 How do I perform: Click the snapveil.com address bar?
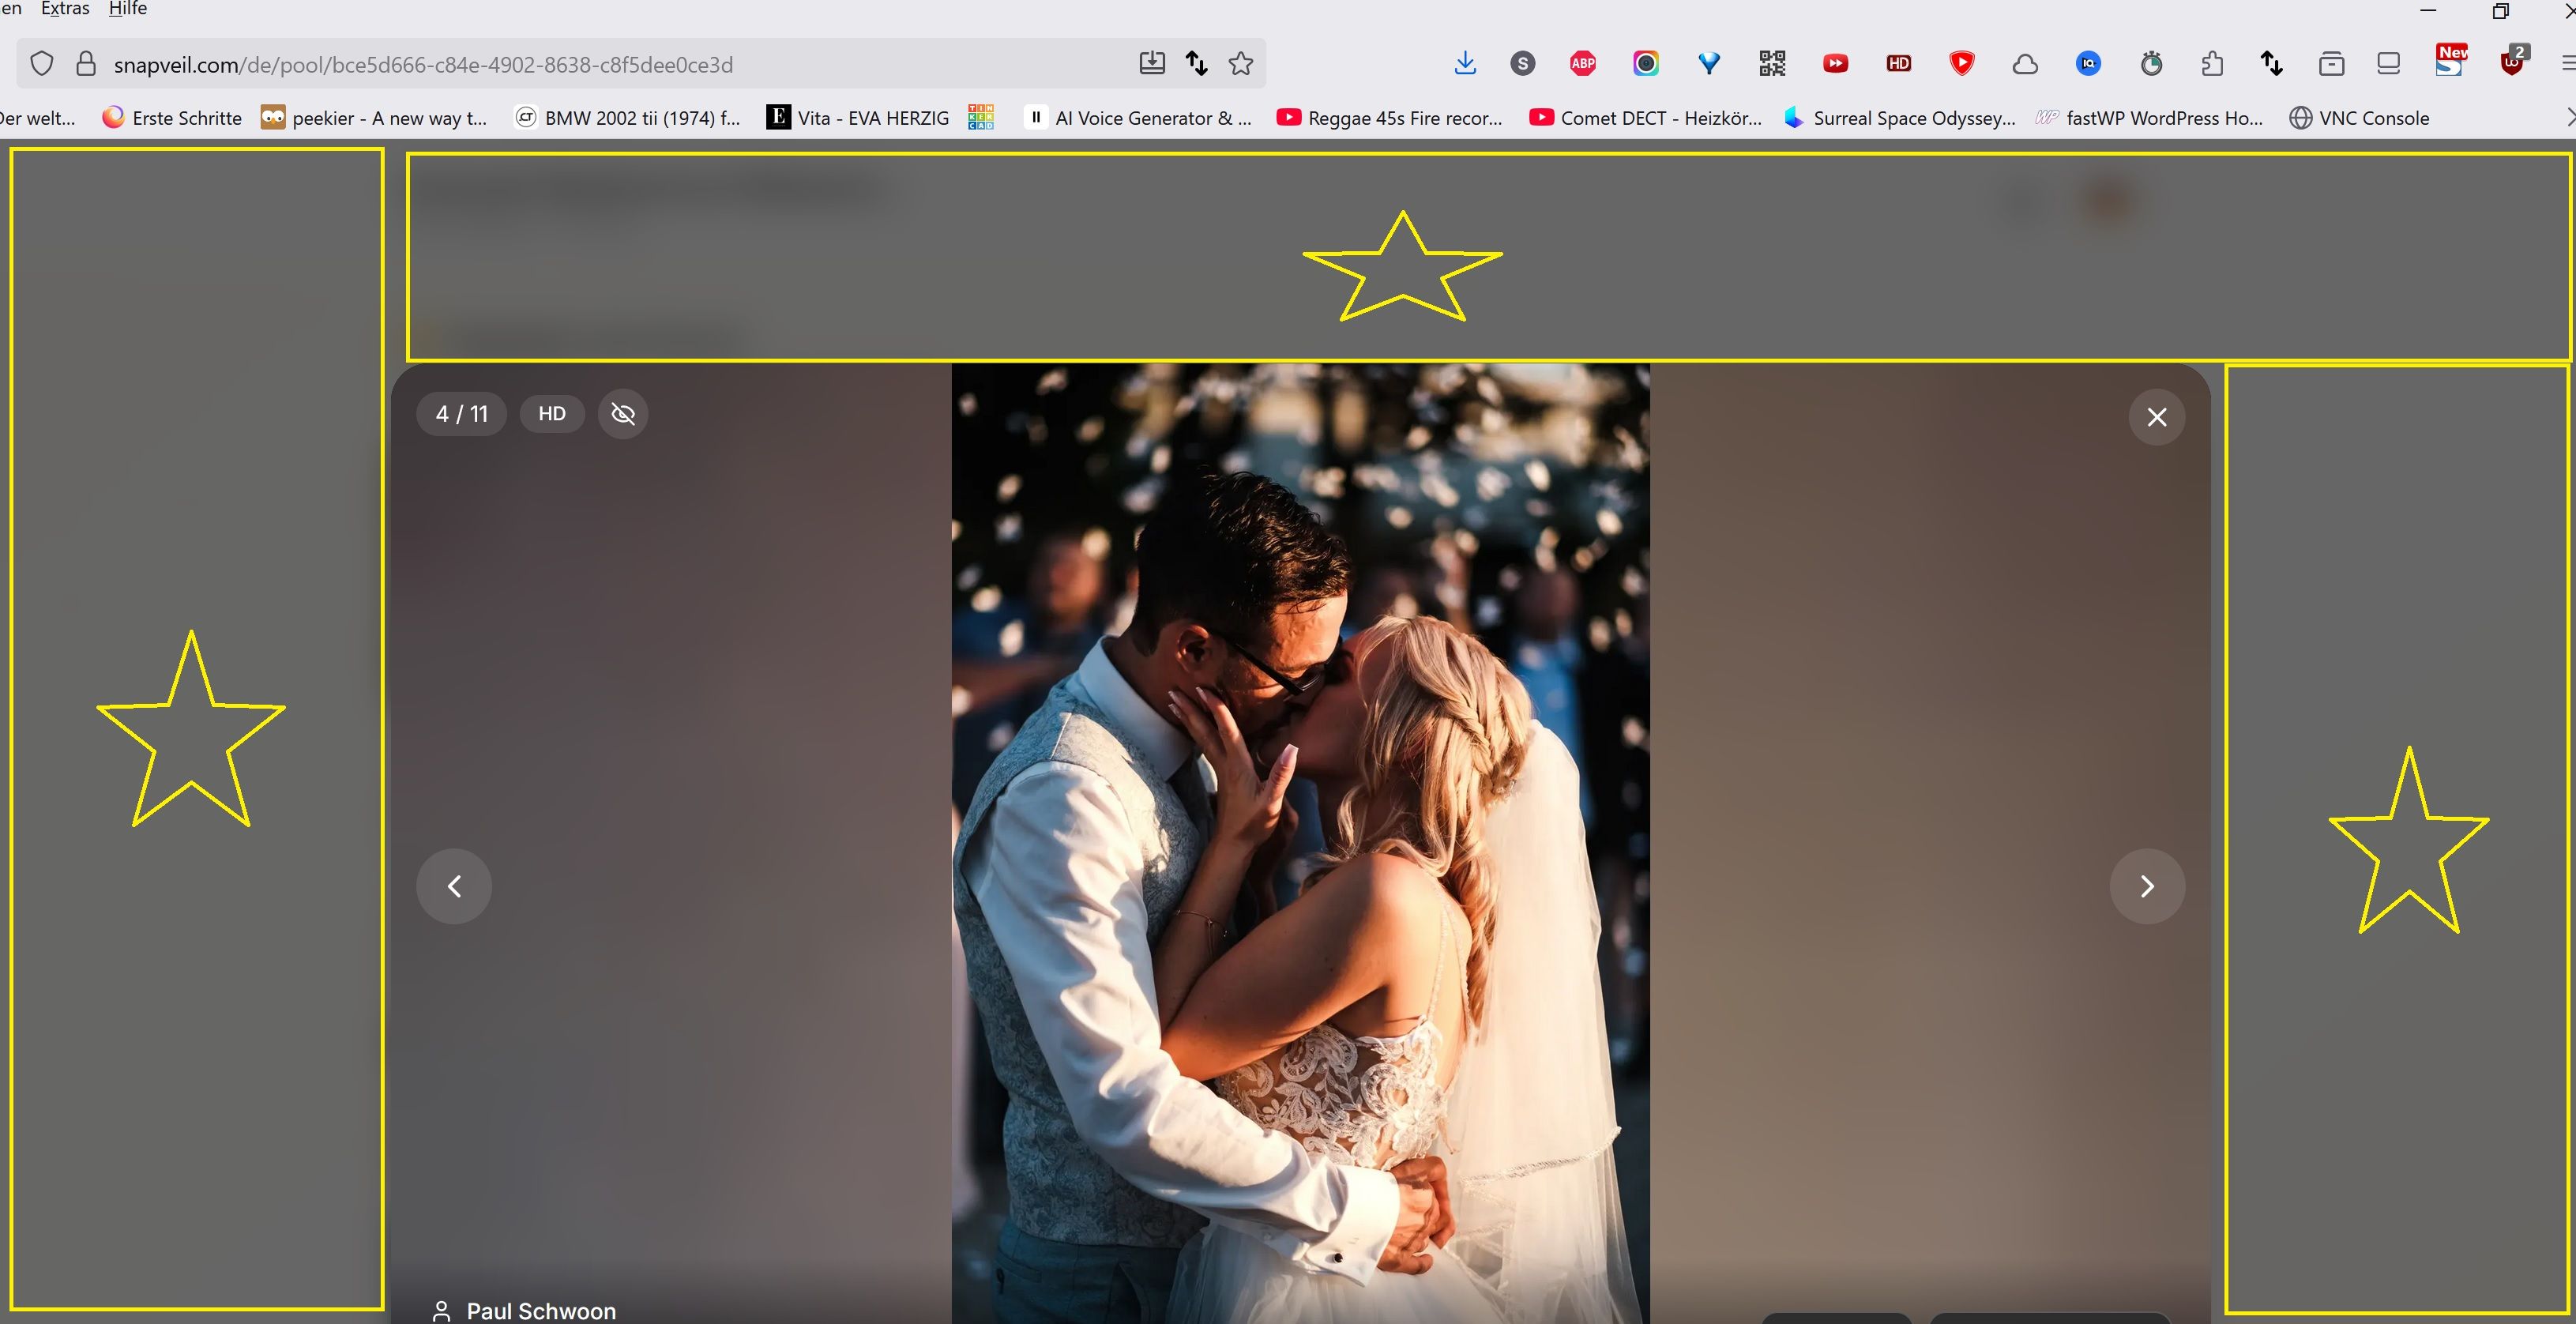[x=620, y=64]
